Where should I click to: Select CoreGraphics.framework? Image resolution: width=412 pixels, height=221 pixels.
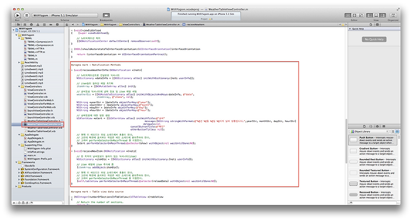coord(36,183)
